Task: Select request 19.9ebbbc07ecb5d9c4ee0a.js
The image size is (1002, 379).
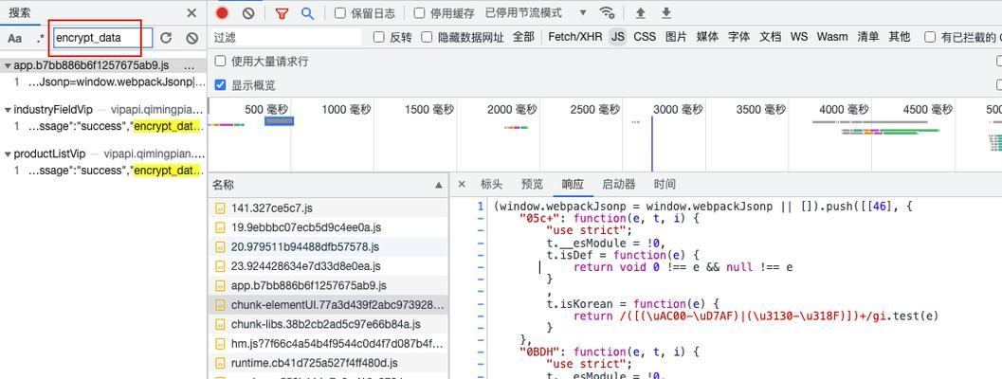Action: (328, 227)
